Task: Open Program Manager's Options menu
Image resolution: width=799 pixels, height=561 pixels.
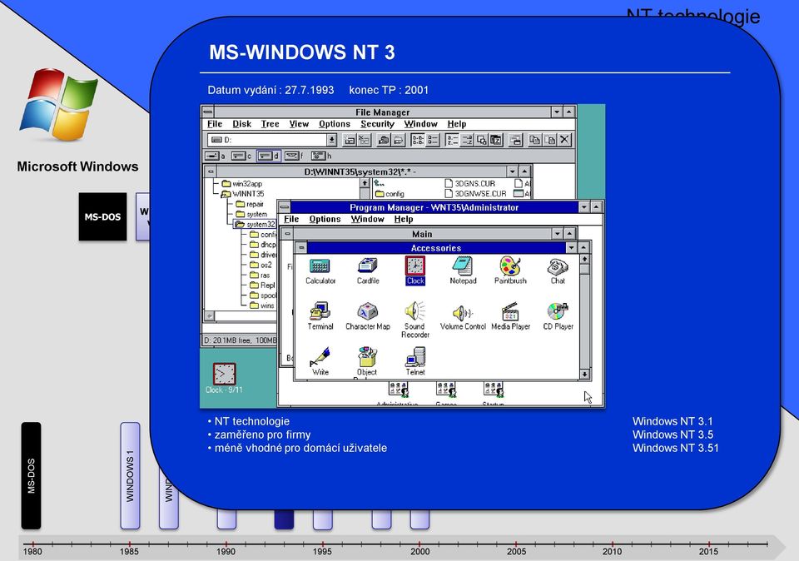Action: tap(325, 219)
